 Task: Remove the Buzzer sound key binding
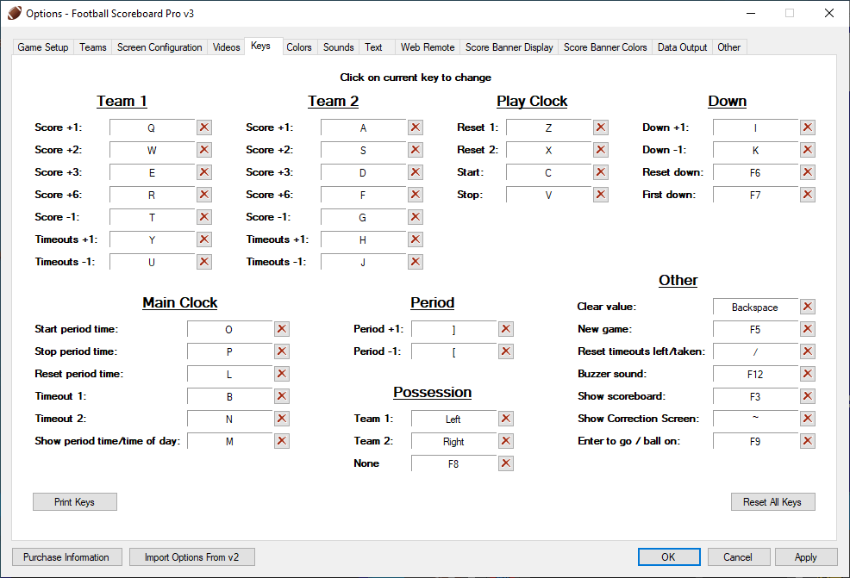point(808,374)
